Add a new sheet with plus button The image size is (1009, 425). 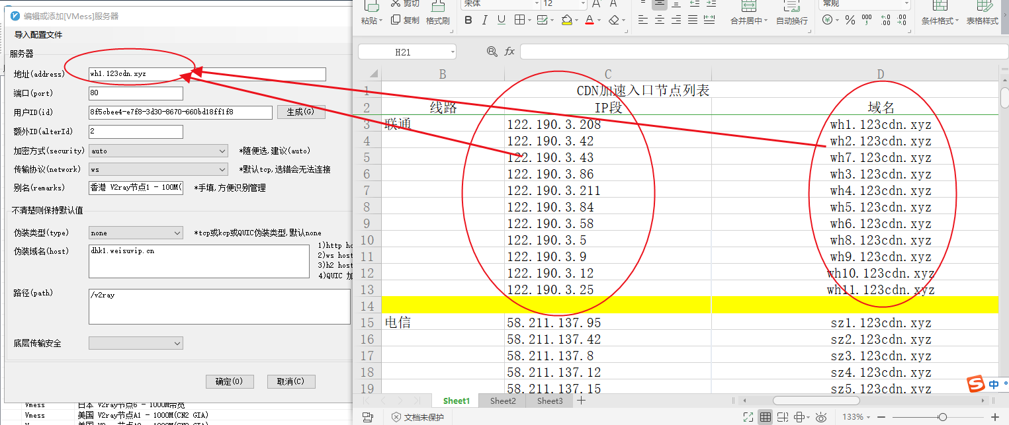[581, 401]
